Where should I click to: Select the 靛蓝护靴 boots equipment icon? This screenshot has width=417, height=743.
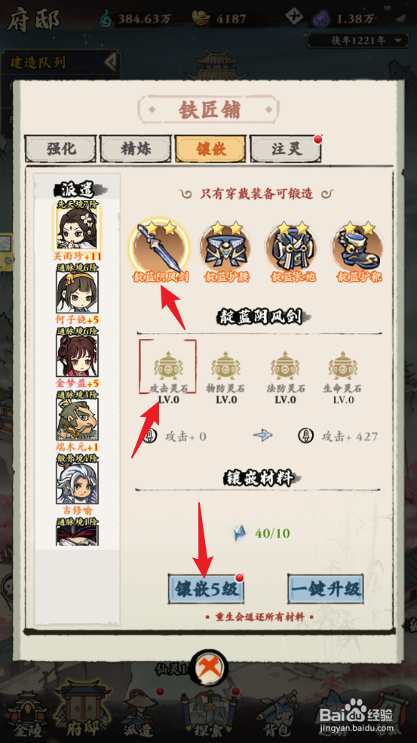coord(359,248)
